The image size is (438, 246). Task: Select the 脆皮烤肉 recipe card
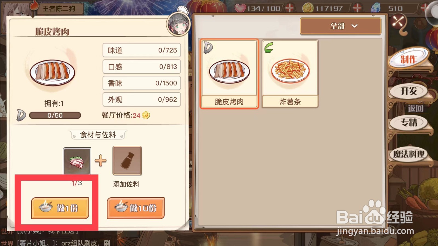click(x=229, y=74)
